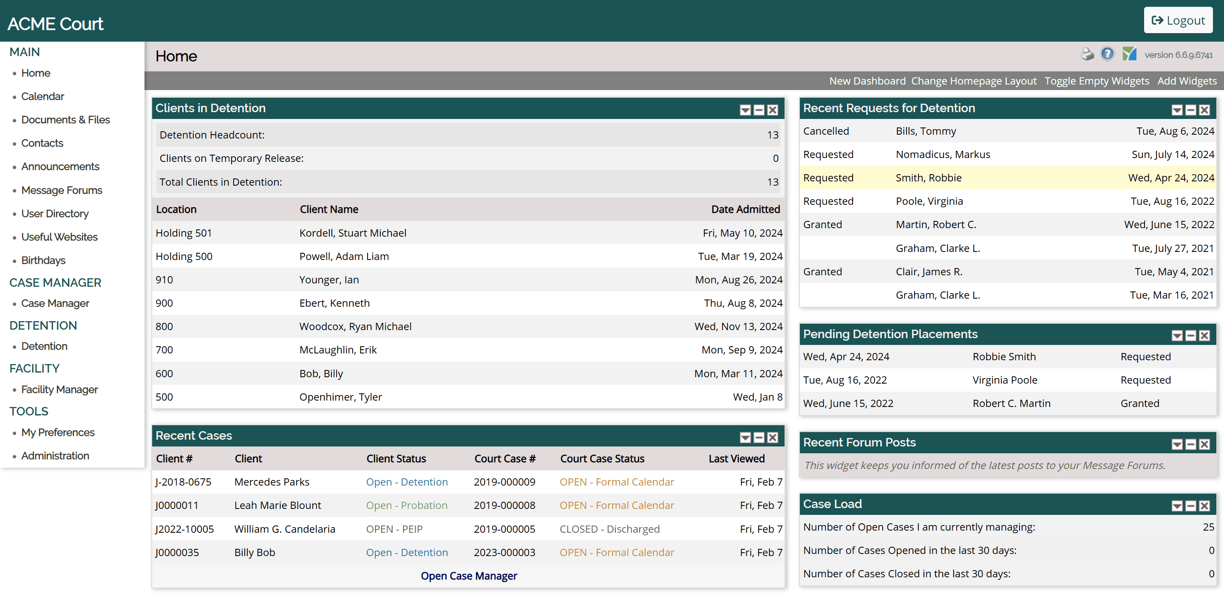Image resolution: width=1224 pixels, height=613 pixels.
Task: Minimize the Clients in Detention widget
Action: pos(759,110)
